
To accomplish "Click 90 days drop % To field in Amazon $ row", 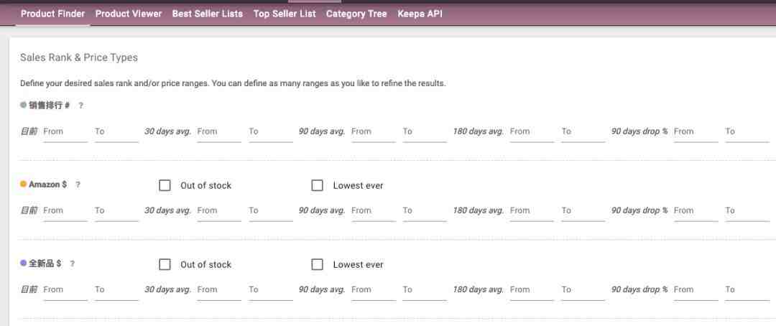I will pyautogui.click(x=747, y=211).
